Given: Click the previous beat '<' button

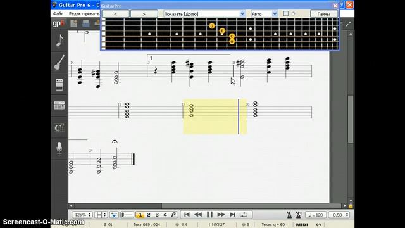Looking at the screenshot, I should (115, 14).
